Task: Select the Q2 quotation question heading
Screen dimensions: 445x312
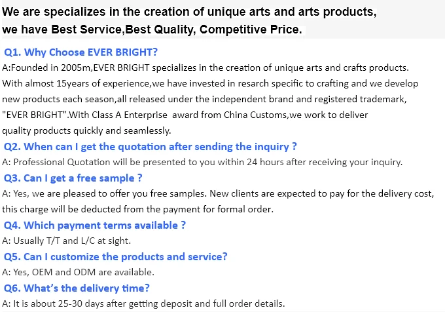Action: pyautogui.click(x=151, y=146)
